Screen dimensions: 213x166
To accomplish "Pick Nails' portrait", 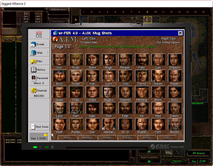I will point(92,108).
